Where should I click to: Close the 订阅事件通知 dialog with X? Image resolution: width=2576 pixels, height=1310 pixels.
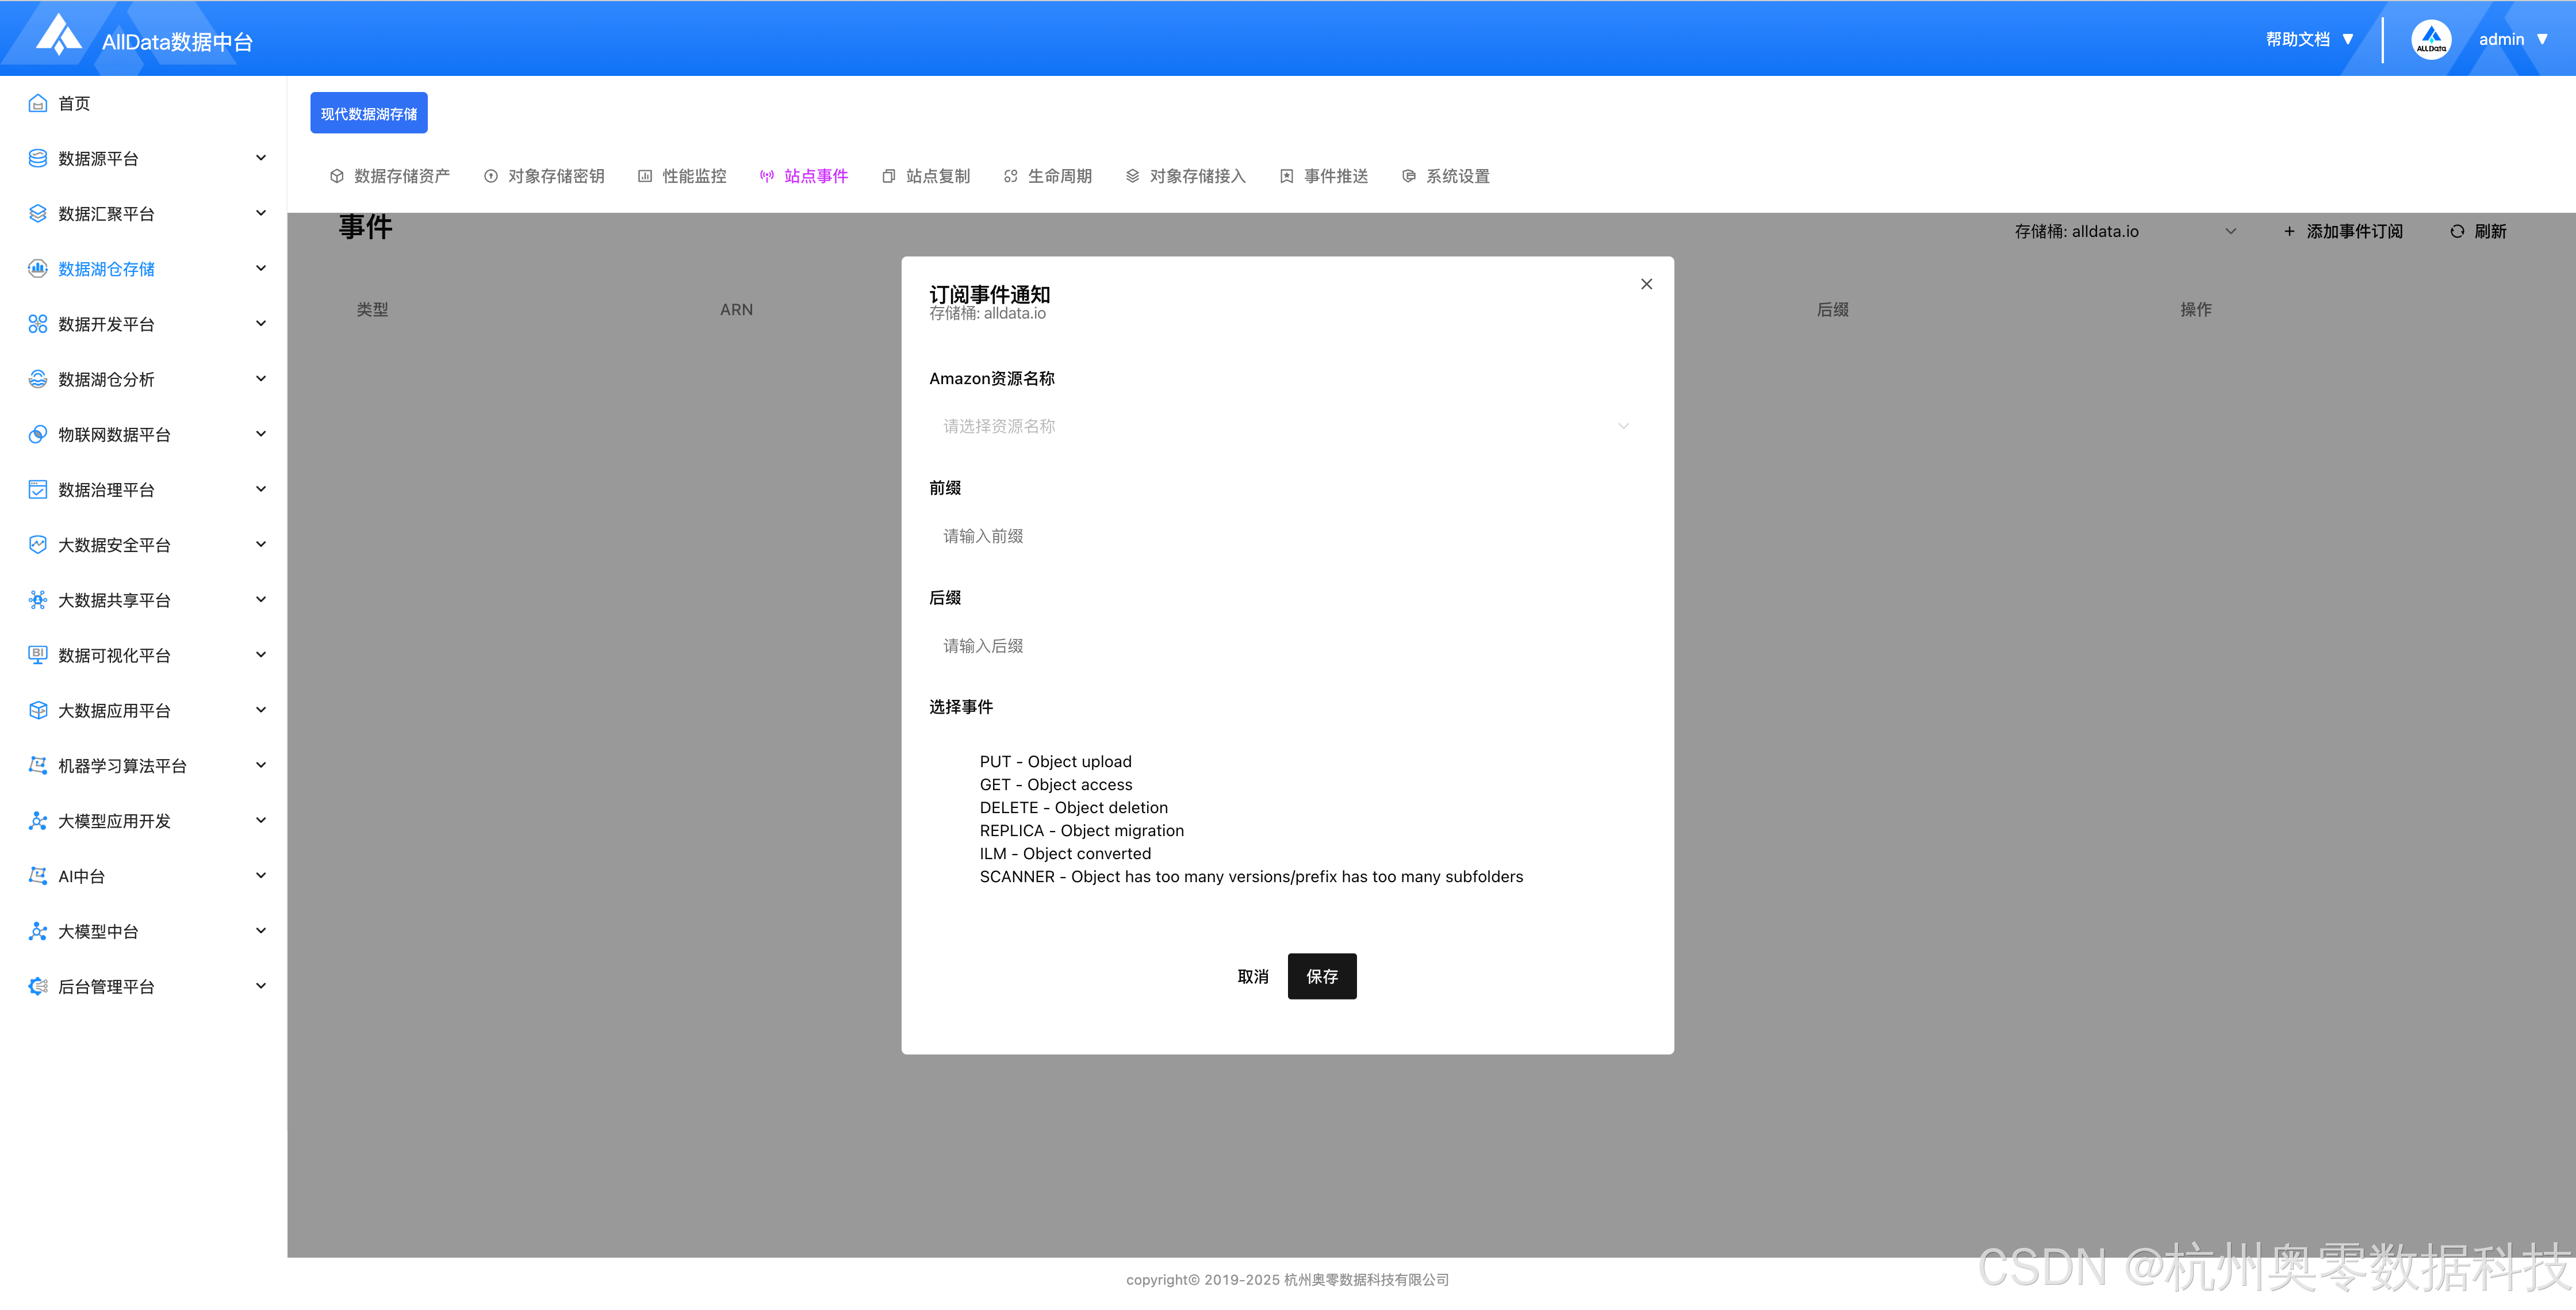tap(1646, 284)
